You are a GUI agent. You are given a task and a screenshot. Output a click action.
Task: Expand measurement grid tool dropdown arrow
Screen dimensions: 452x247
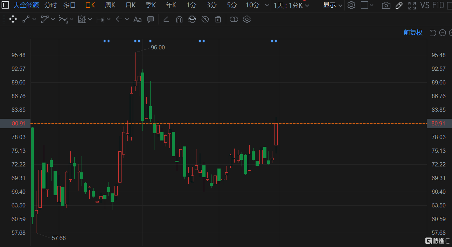click(90, 20)
